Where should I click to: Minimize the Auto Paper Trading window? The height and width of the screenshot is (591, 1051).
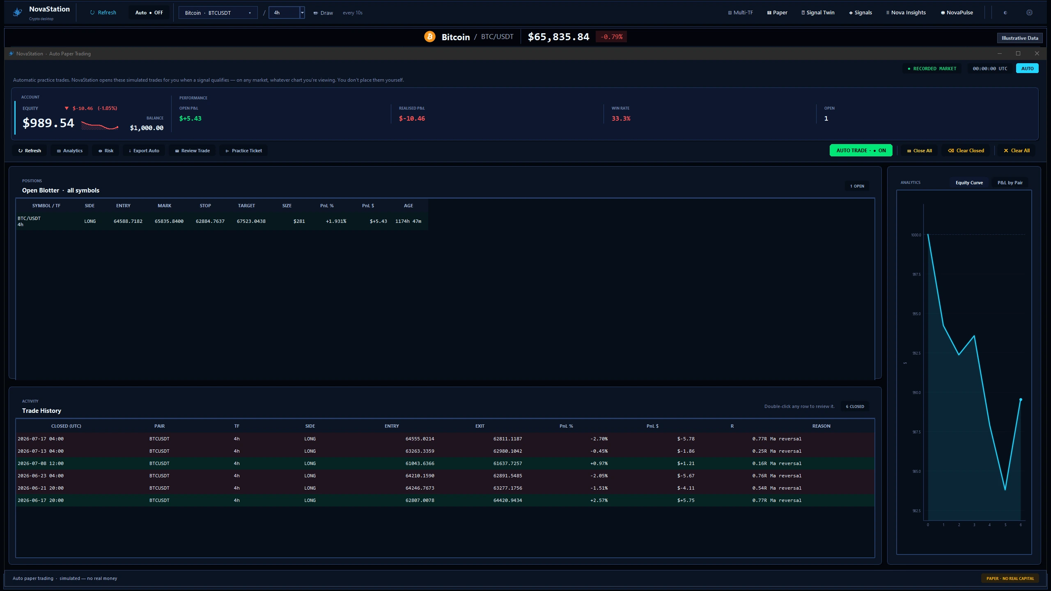click(1000, 53)
